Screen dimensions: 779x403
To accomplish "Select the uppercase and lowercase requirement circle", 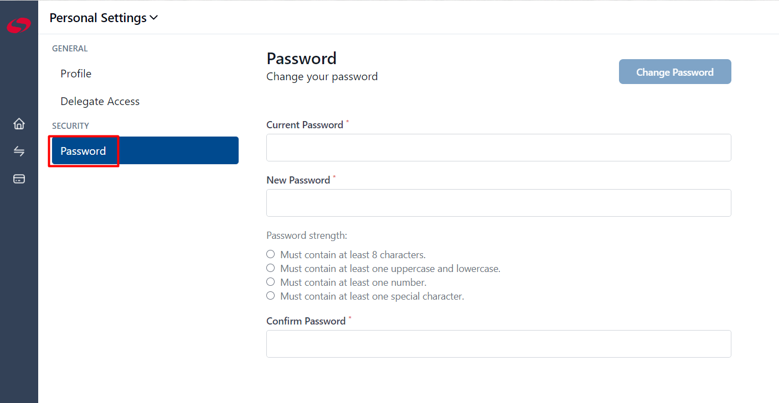I will tap(270, 268).
